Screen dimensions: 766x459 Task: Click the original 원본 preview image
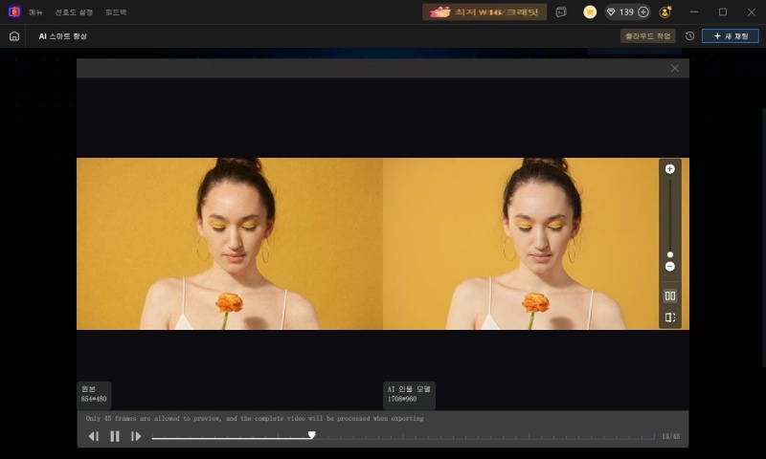click(230, 244)
